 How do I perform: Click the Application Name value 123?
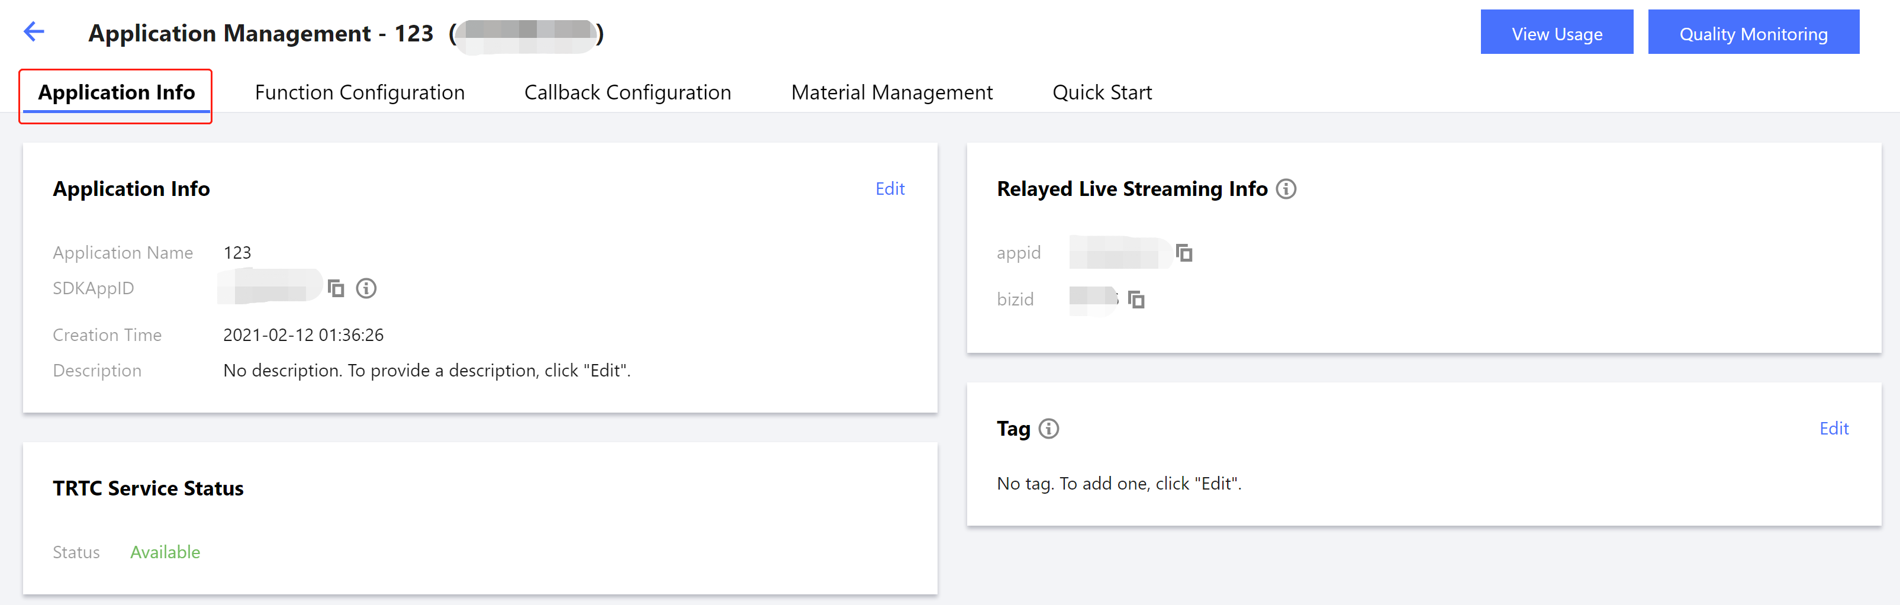point(237,253)
